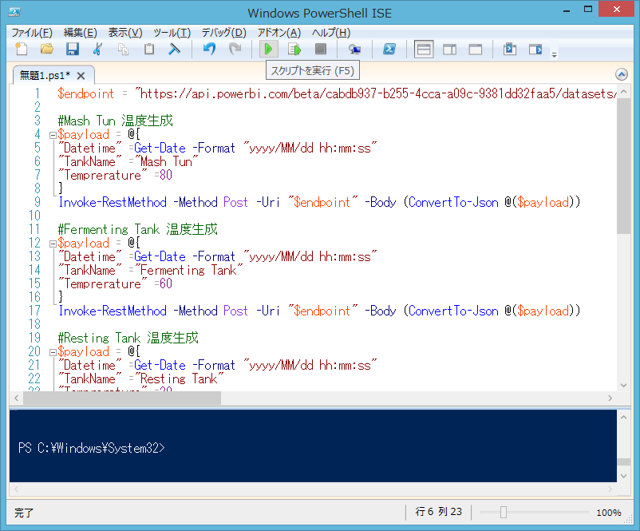This screenshot has height=531, width=640.
Task: Click the temperature value 60
Action: 166,284
